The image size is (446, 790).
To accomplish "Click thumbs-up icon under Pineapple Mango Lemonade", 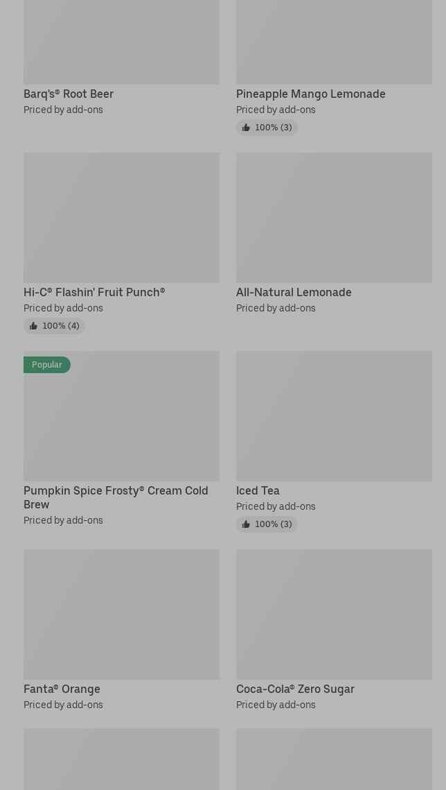I will (x=246, y=128).
